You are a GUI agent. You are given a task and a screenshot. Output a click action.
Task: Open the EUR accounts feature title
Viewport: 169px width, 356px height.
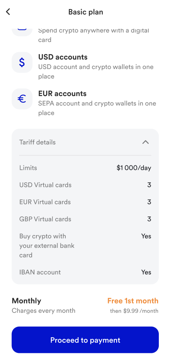point(62,94)
